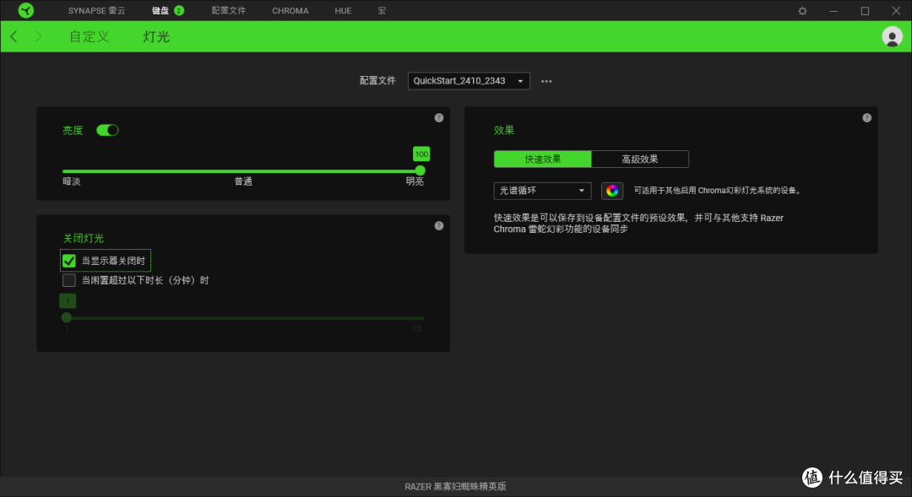Open the 配置文件 top tab

[229, 10]
